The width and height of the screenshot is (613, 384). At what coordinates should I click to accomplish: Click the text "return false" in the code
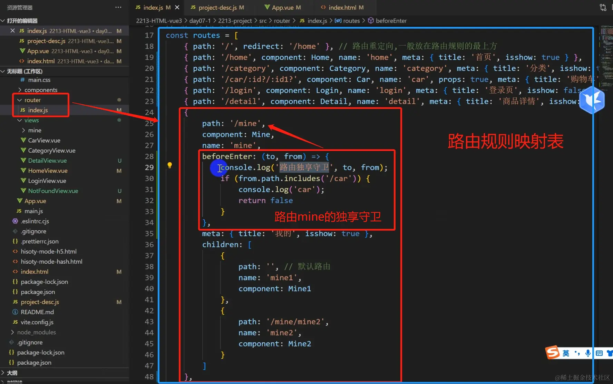pyautogui.click(x=265, y=201)
